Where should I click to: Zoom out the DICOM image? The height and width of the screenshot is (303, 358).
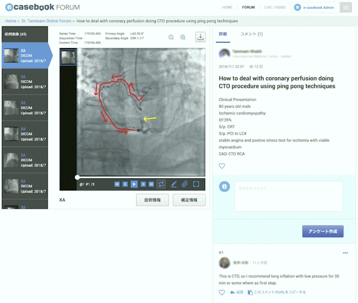click(x=171, y=37)
